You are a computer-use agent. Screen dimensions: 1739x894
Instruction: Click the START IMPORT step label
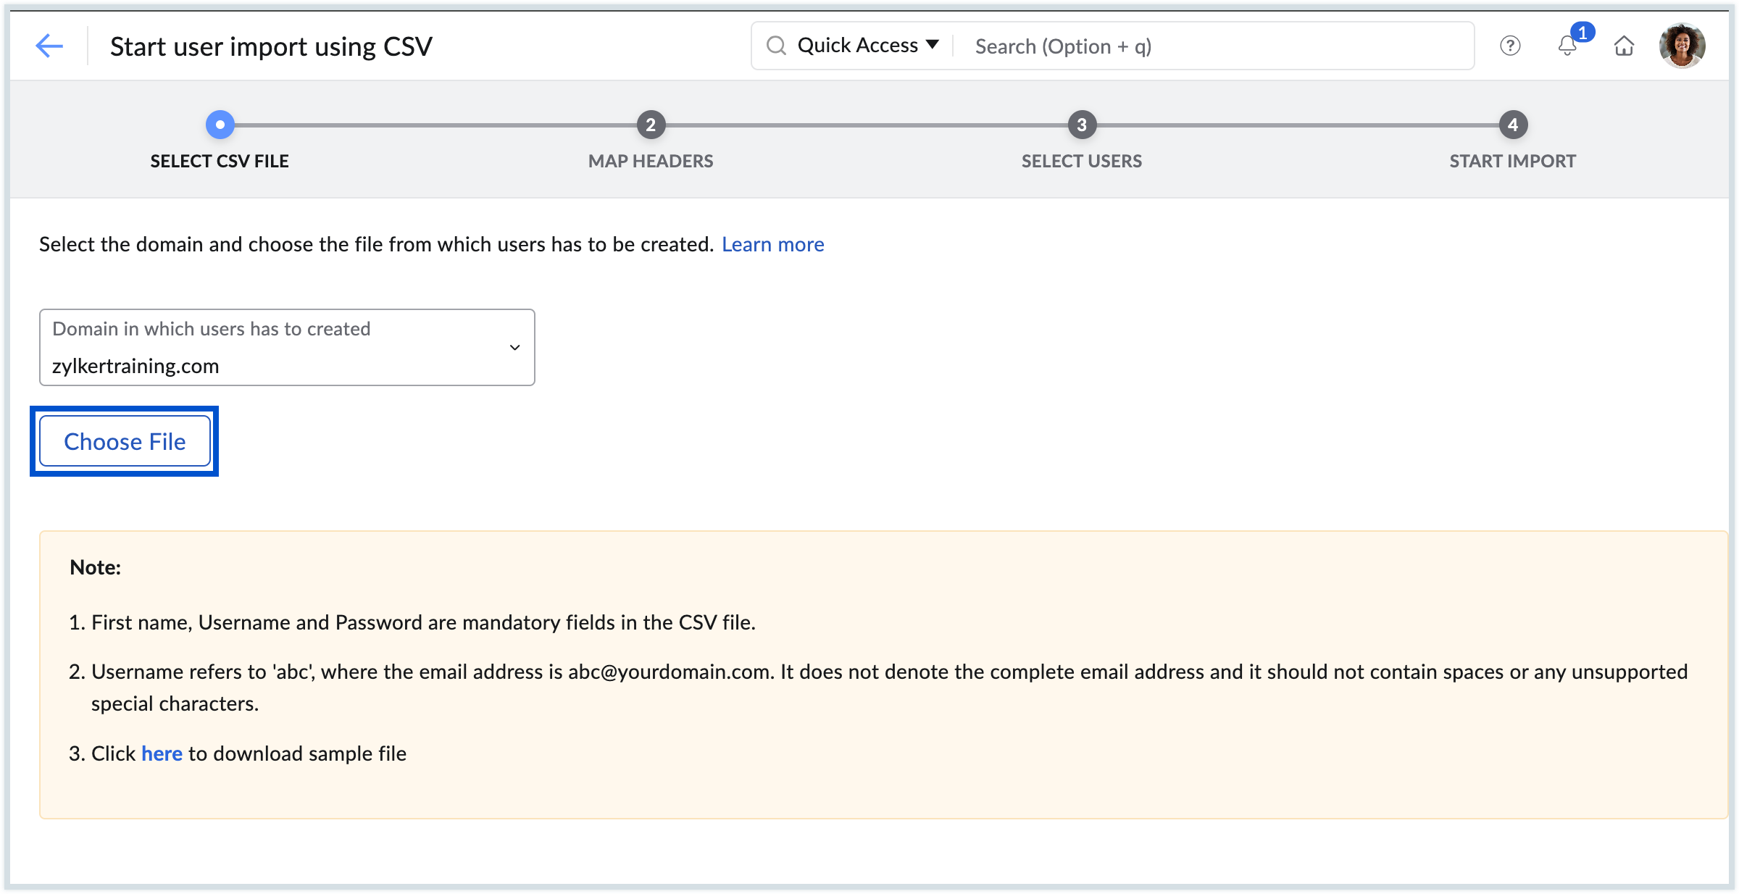coord(1513,161)
